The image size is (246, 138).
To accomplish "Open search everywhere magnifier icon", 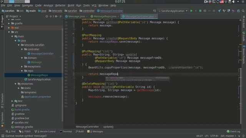I will click(x=243, y=11).
